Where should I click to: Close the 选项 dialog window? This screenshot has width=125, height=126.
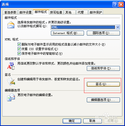pyautogui.click(x=121, y=5)
